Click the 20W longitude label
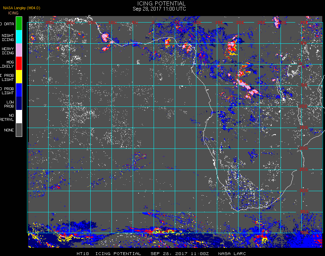The image size is (325, 256). click(71, 22)
